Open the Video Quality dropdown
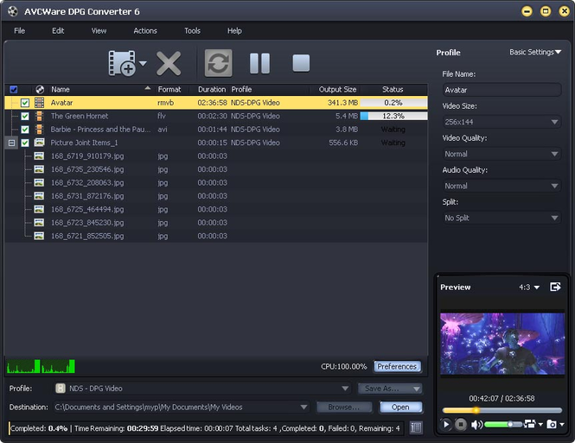Viewport: 575px width, 443px height. coord(502,154)
